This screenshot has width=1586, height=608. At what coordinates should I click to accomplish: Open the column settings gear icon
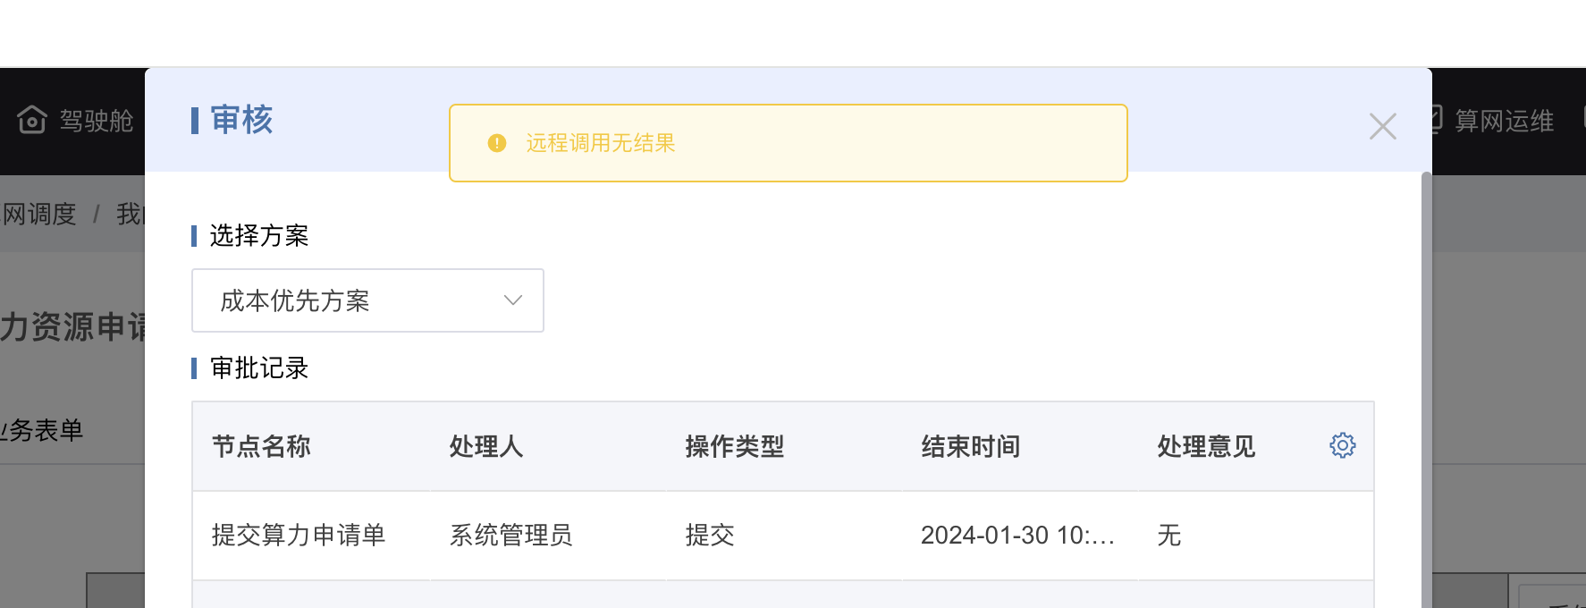pos(1342,445)
